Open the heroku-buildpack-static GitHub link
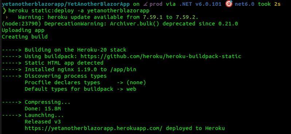291x134 pixels. 161,56
